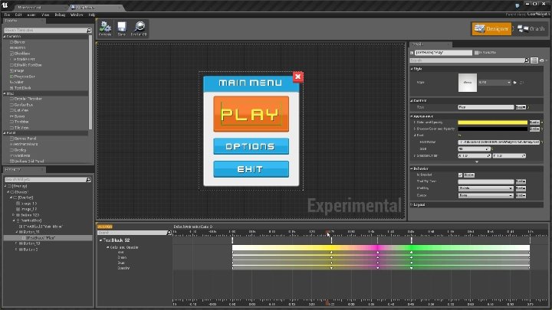This screenshot has width=552, height=310.
Task: Toggle the Is Enabled checkbox
Action: [x=460, y=175]
